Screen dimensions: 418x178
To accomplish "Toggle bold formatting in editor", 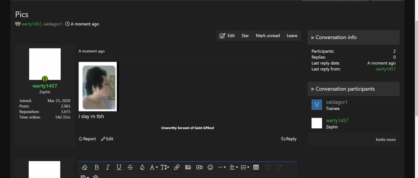I will pyautogui.click(x=97, y=167).
